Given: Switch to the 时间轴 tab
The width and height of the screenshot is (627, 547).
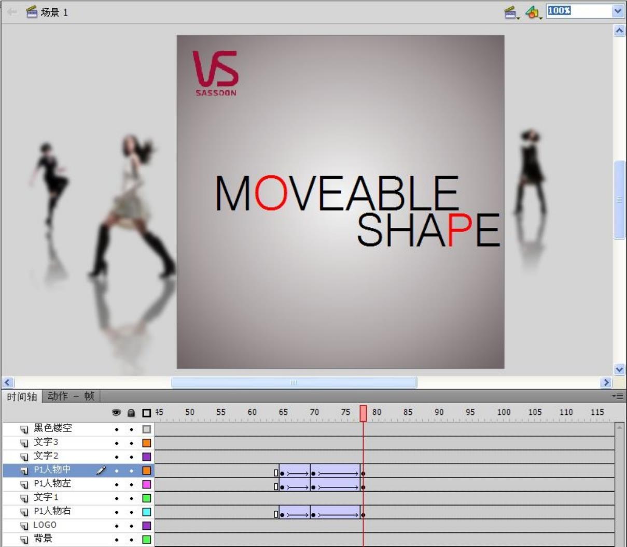Looking at the screenshot, I should click(22, 396).
